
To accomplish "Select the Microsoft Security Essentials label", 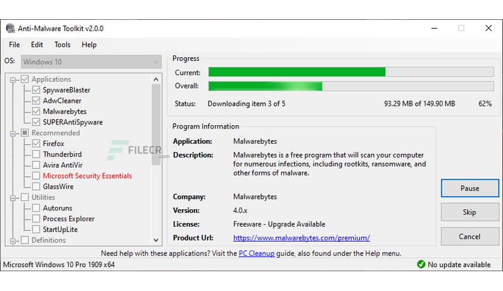I will point(87,176).
